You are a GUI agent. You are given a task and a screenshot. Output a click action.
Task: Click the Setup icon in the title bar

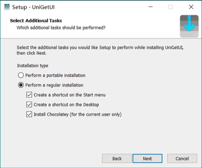[7, 7]
